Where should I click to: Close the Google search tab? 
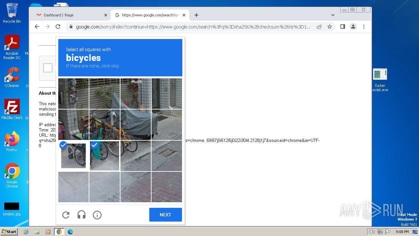click(184, 15)
